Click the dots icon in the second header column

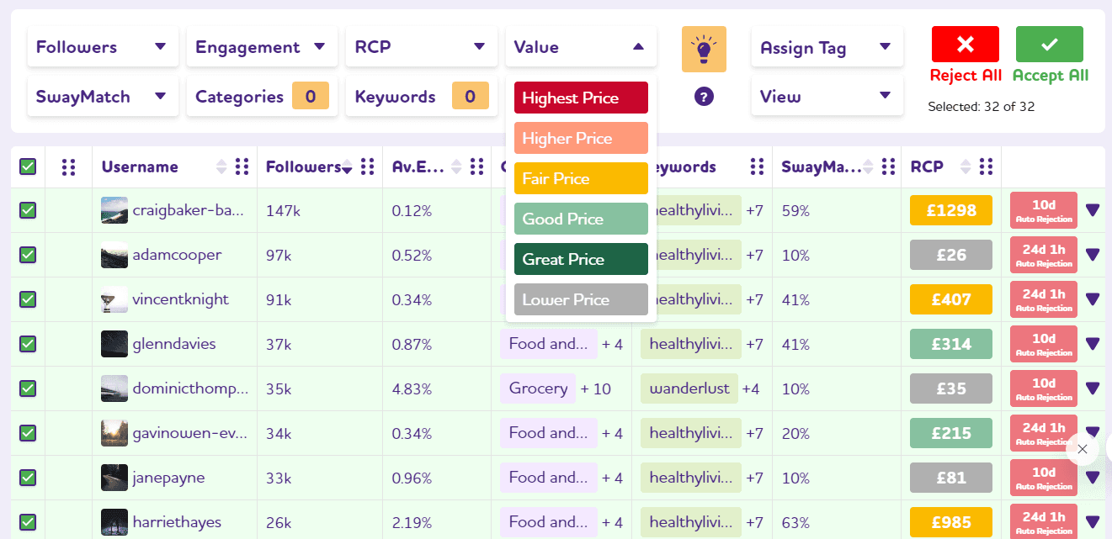tap(69, 166)
